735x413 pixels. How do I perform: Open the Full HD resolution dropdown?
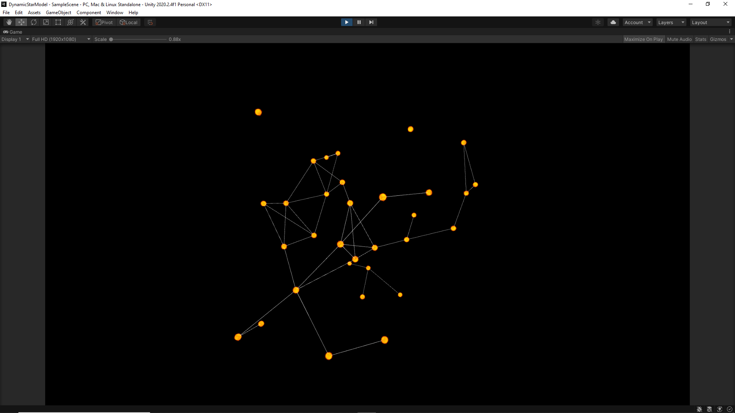pyautogui.click(x=60, y=39)
